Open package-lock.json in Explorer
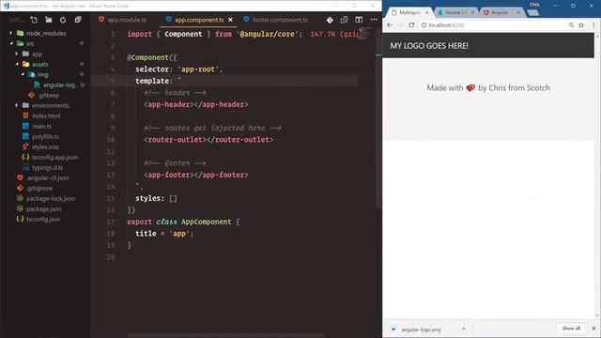Image resolution: width=601 pixels, height=338 pixels. tap(50, 199)
